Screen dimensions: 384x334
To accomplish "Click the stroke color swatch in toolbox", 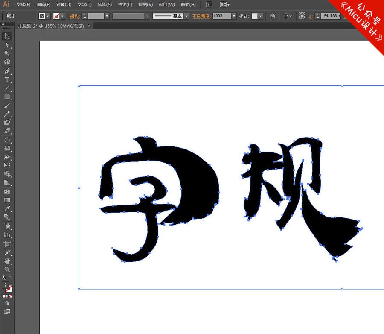I will pos(9,289).
